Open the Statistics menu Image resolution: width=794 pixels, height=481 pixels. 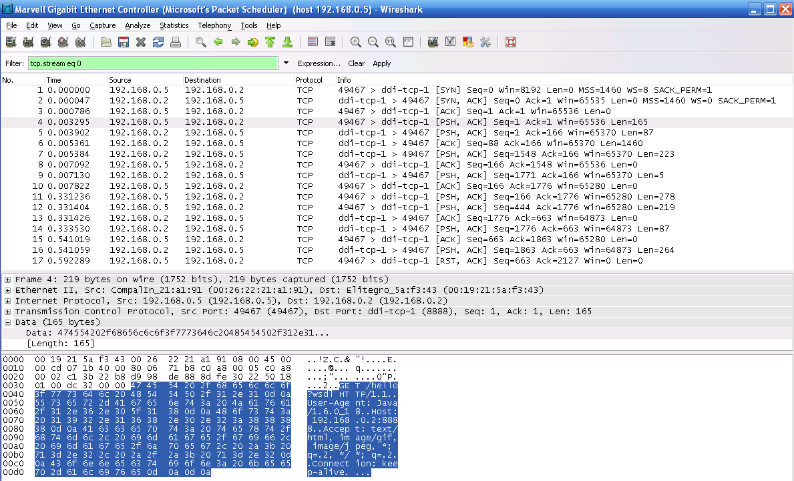coord(174,25)
